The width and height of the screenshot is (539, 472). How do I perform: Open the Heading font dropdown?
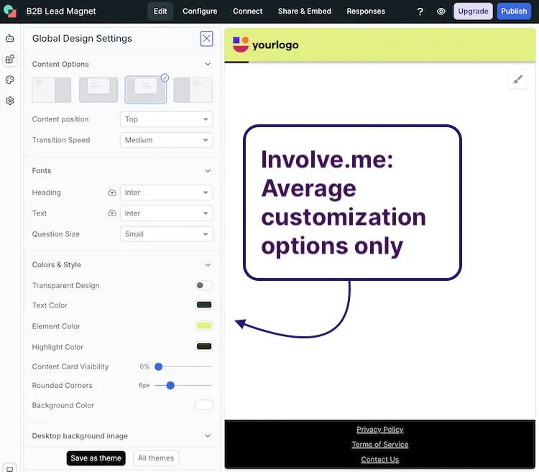point(167,193)
